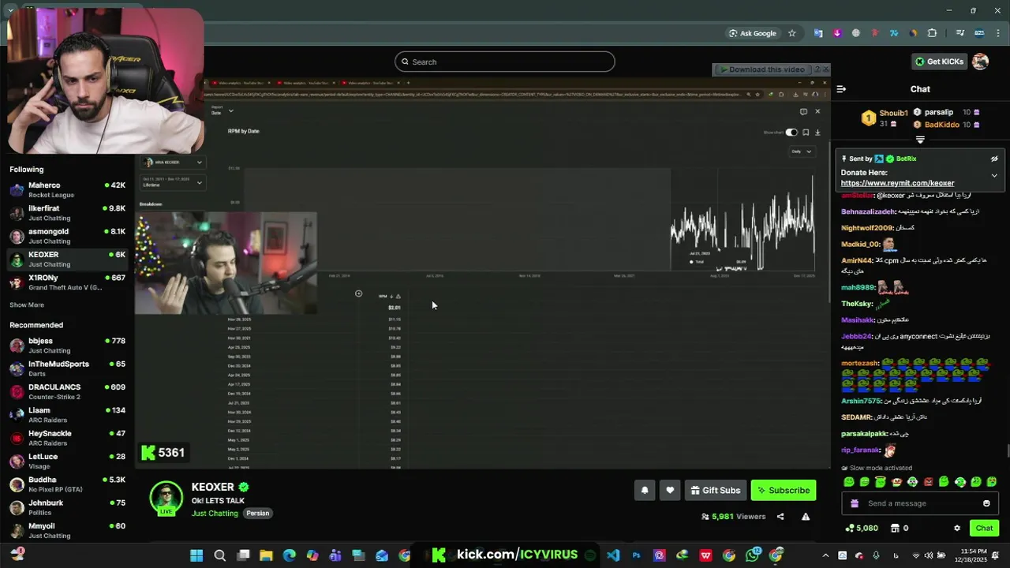The image size is (1010, 568).
Task: Toggle stream notifications bell
Action: tap(645, 490)
